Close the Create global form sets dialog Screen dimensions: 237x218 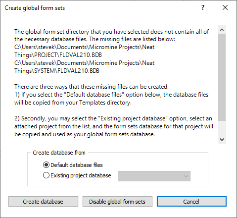tap(225, 7)
